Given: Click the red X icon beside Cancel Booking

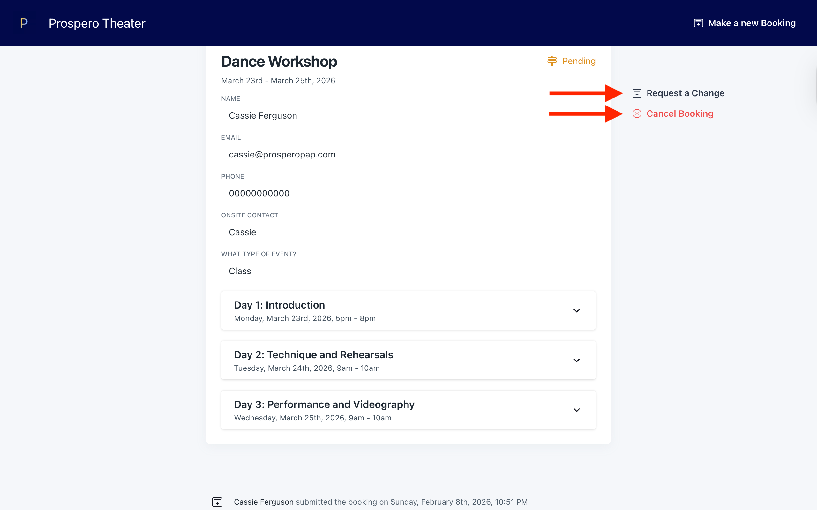Looking at the screenshot, I should click(x=637, y=114).
